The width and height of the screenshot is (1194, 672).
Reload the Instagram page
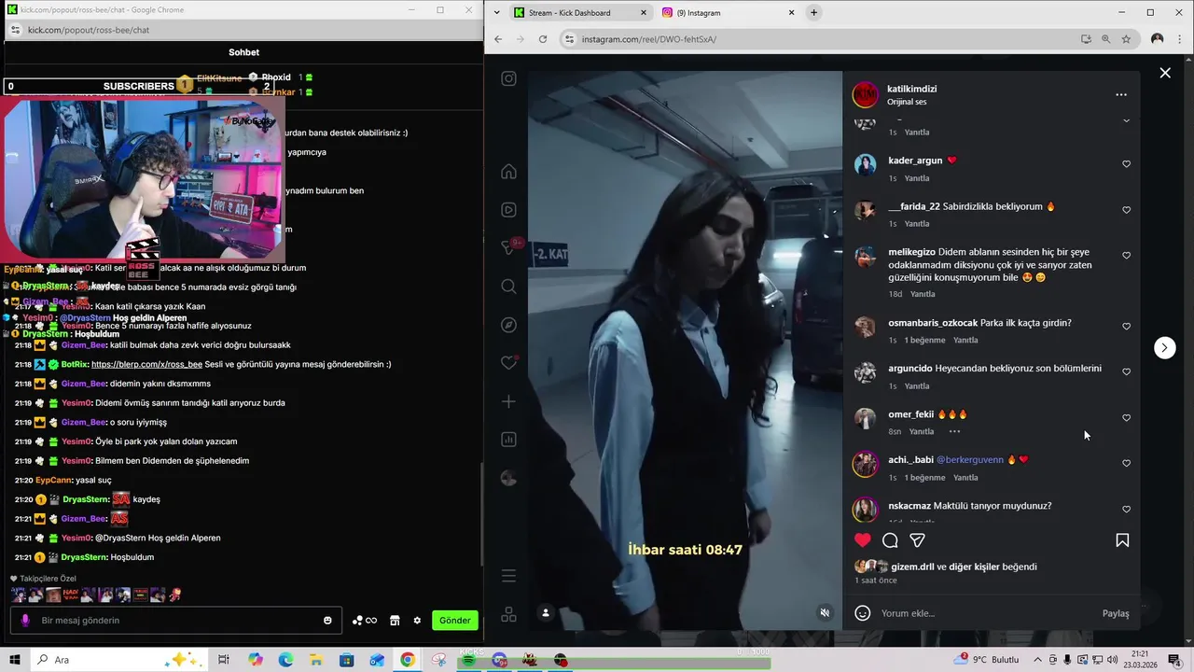click(543, 39)
